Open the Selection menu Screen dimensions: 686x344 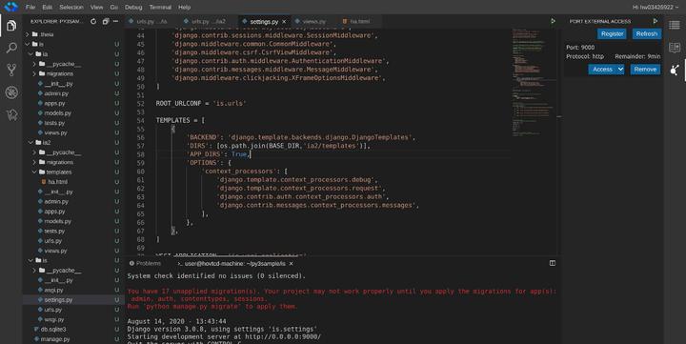[x=71, y=7]
